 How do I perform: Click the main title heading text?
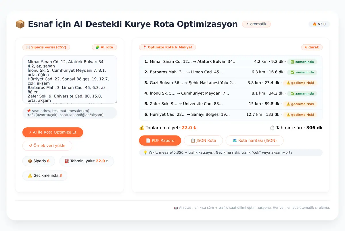point(133,24)
